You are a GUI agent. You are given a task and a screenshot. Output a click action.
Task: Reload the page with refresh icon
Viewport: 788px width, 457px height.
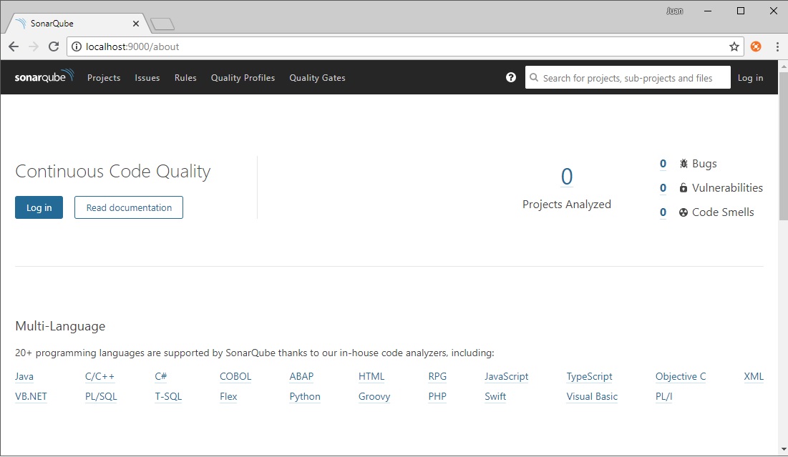[54, 46]
